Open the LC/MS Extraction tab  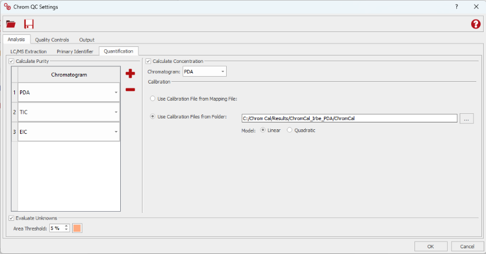[29, 51]
